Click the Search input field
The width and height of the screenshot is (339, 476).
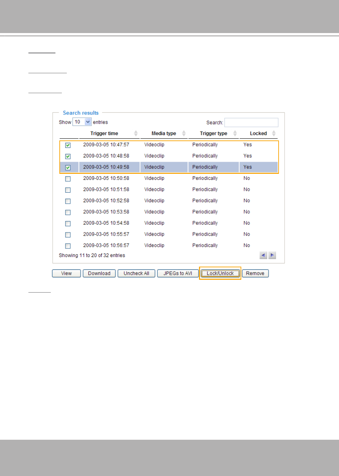(251, 123)
